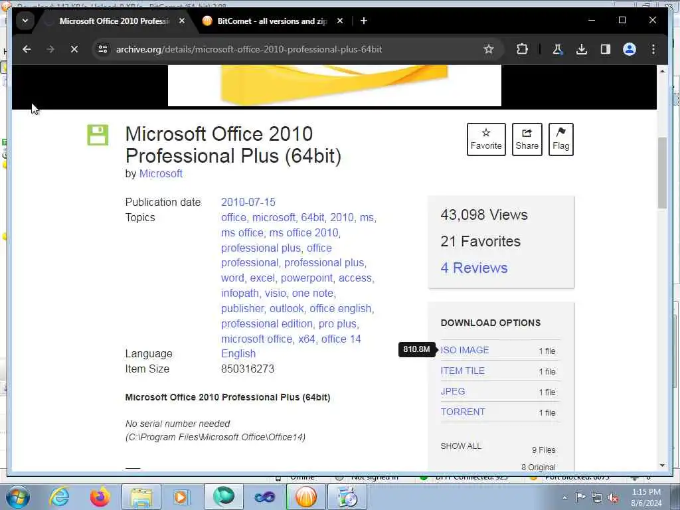Open the installer disc taskbar icon
Viewport: 680px width, 510px height.
tap(347, 497)
